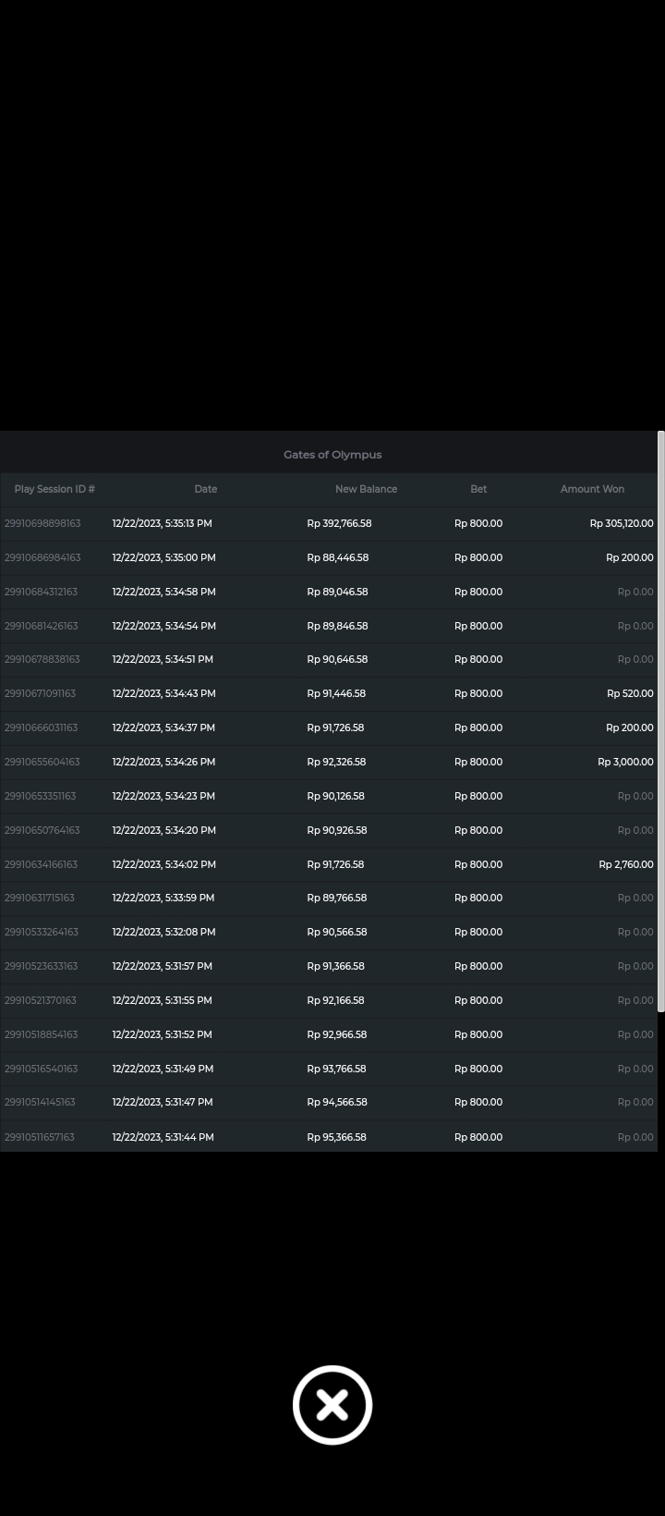Select session ID 29910655604163
This screenshot has height=1516, width=665.
42,762
